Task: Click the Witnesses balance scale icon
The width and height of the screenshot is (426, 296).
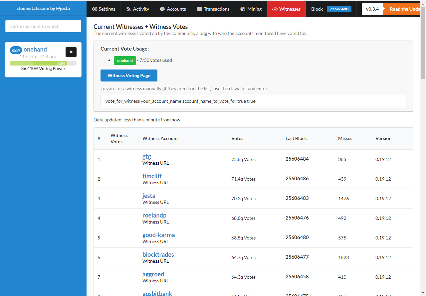Action: point(275,9)
